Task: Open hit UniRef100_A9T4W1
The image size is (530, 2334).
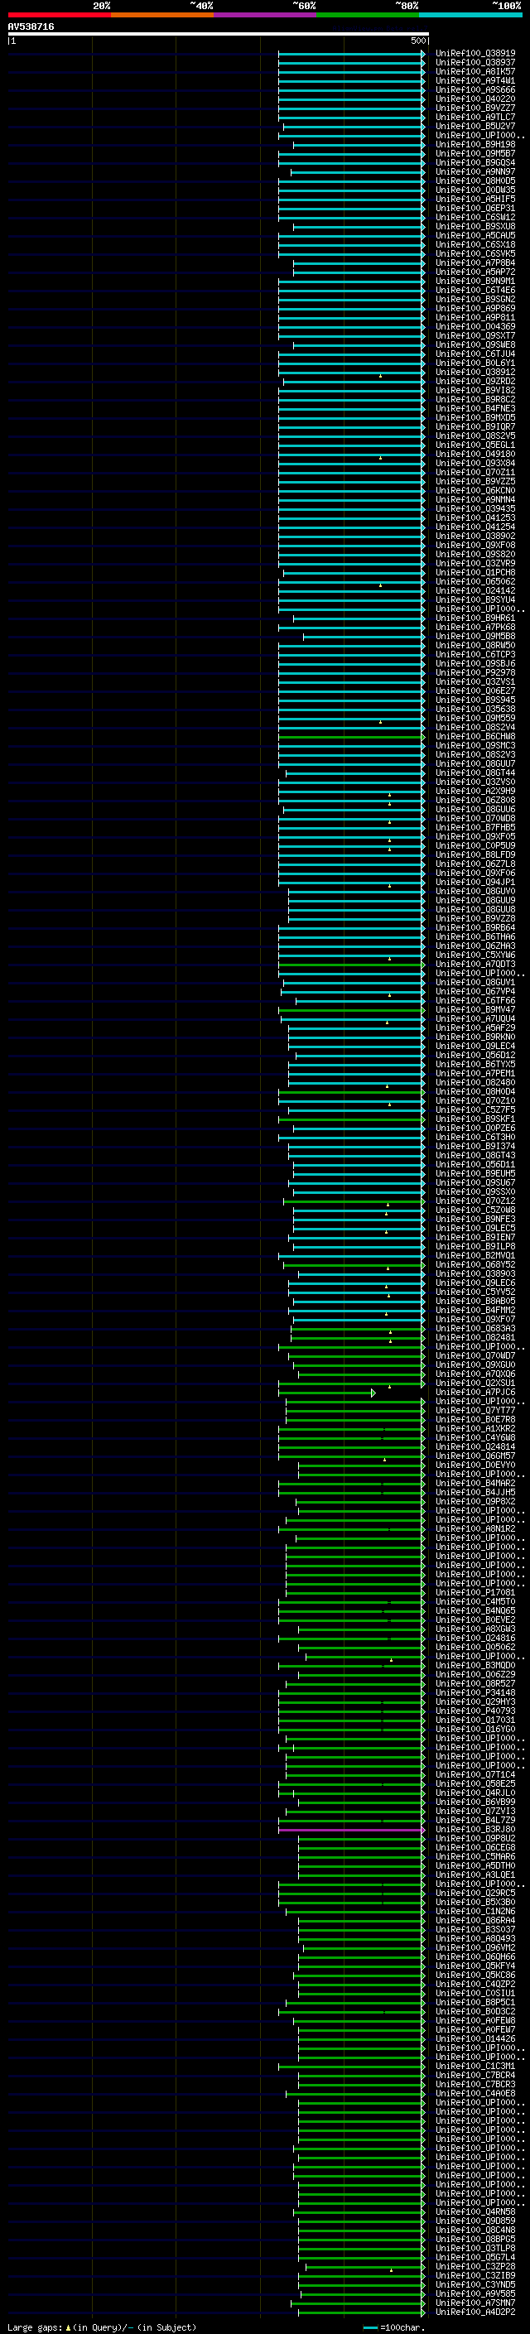Action: (x=475, y=80)
